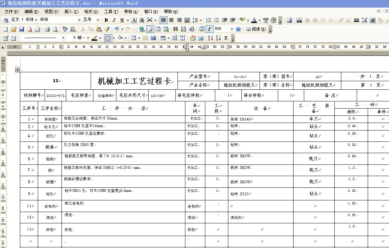Sort ascending A-Z icon
389x248 pixels.
click(x=210, y=38)
